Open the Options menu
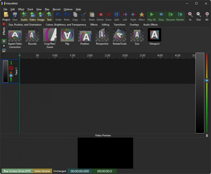The width and height of the screenshot is (211, 174). (x=68, y=9)
